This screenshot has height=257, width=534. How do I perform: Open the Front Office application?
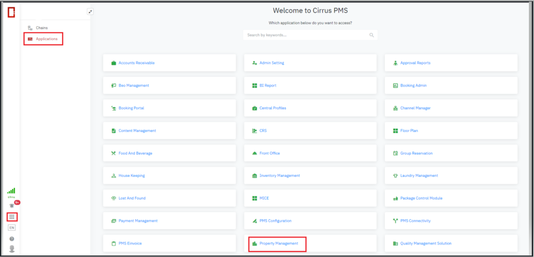[x=269, y=153]
